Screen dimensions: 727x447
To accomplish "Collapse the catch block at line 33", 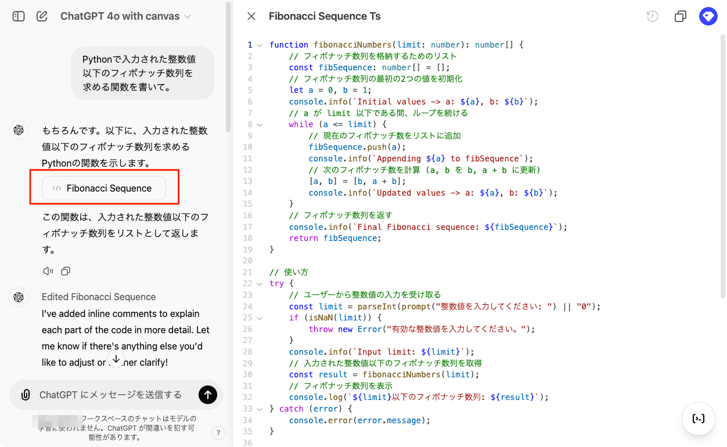I will [259, 409].
